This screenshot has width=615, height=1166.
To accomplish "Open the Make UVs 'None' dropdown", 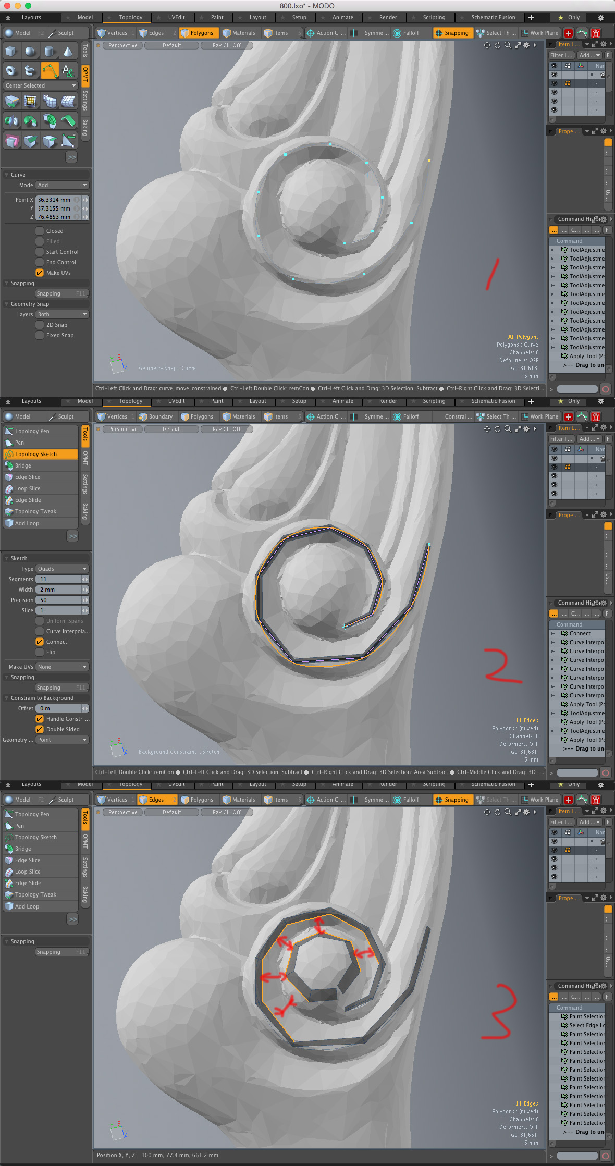I will (62, 667).
